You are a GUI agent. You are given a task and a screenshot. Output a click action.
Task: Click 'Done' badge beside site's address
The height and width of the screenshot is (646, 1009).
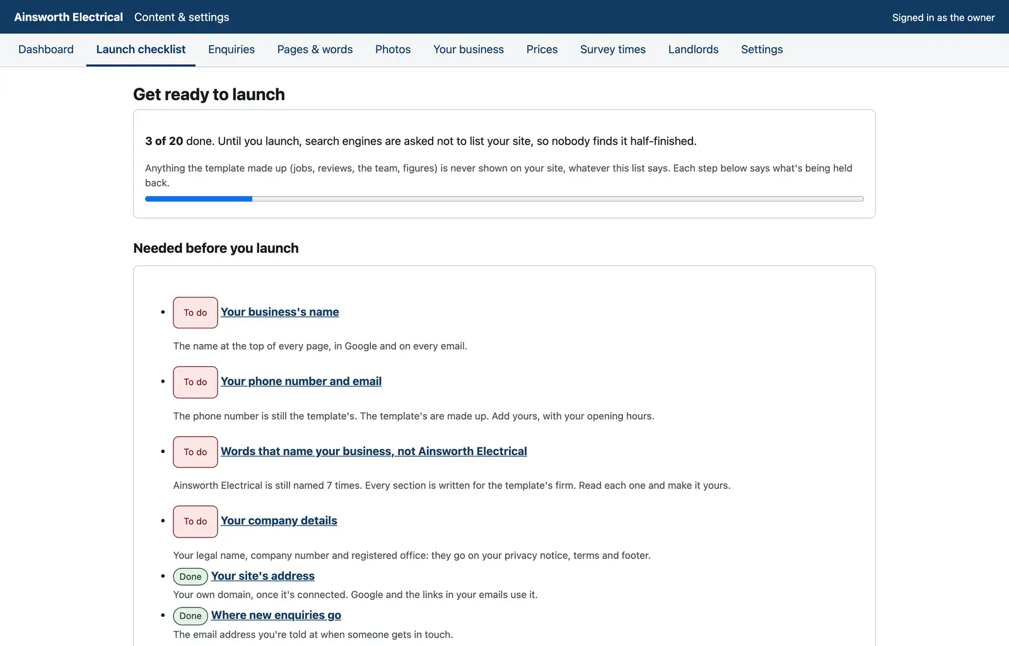[x=190, y=577]
